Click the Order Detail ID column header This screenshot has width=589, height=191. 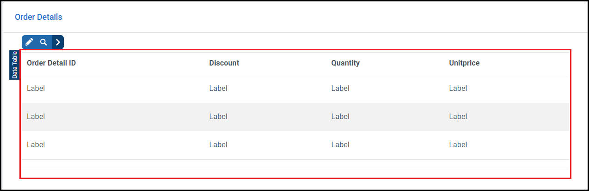click(x=51, y=63)
